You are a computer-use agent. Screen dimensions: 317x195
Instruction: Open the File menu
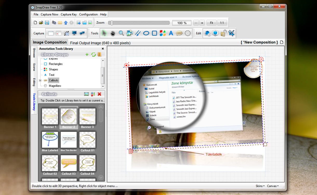[x=36, y=15]
